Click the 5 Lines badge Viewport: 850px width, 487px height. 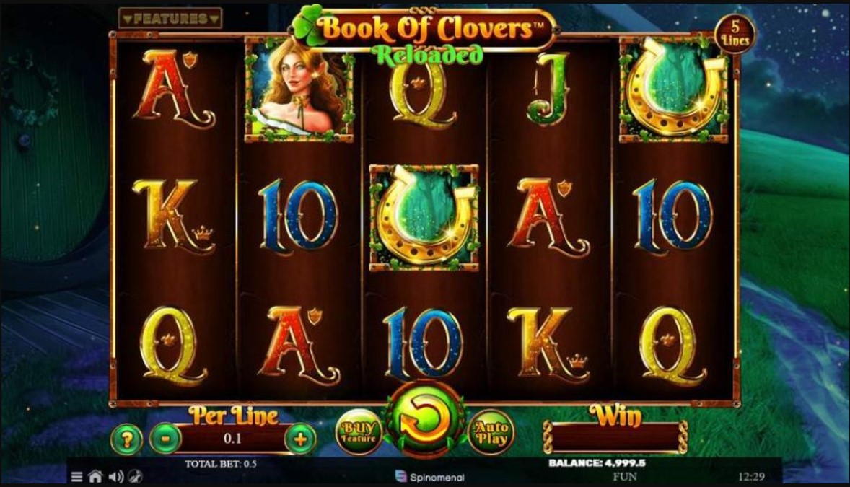735,34
